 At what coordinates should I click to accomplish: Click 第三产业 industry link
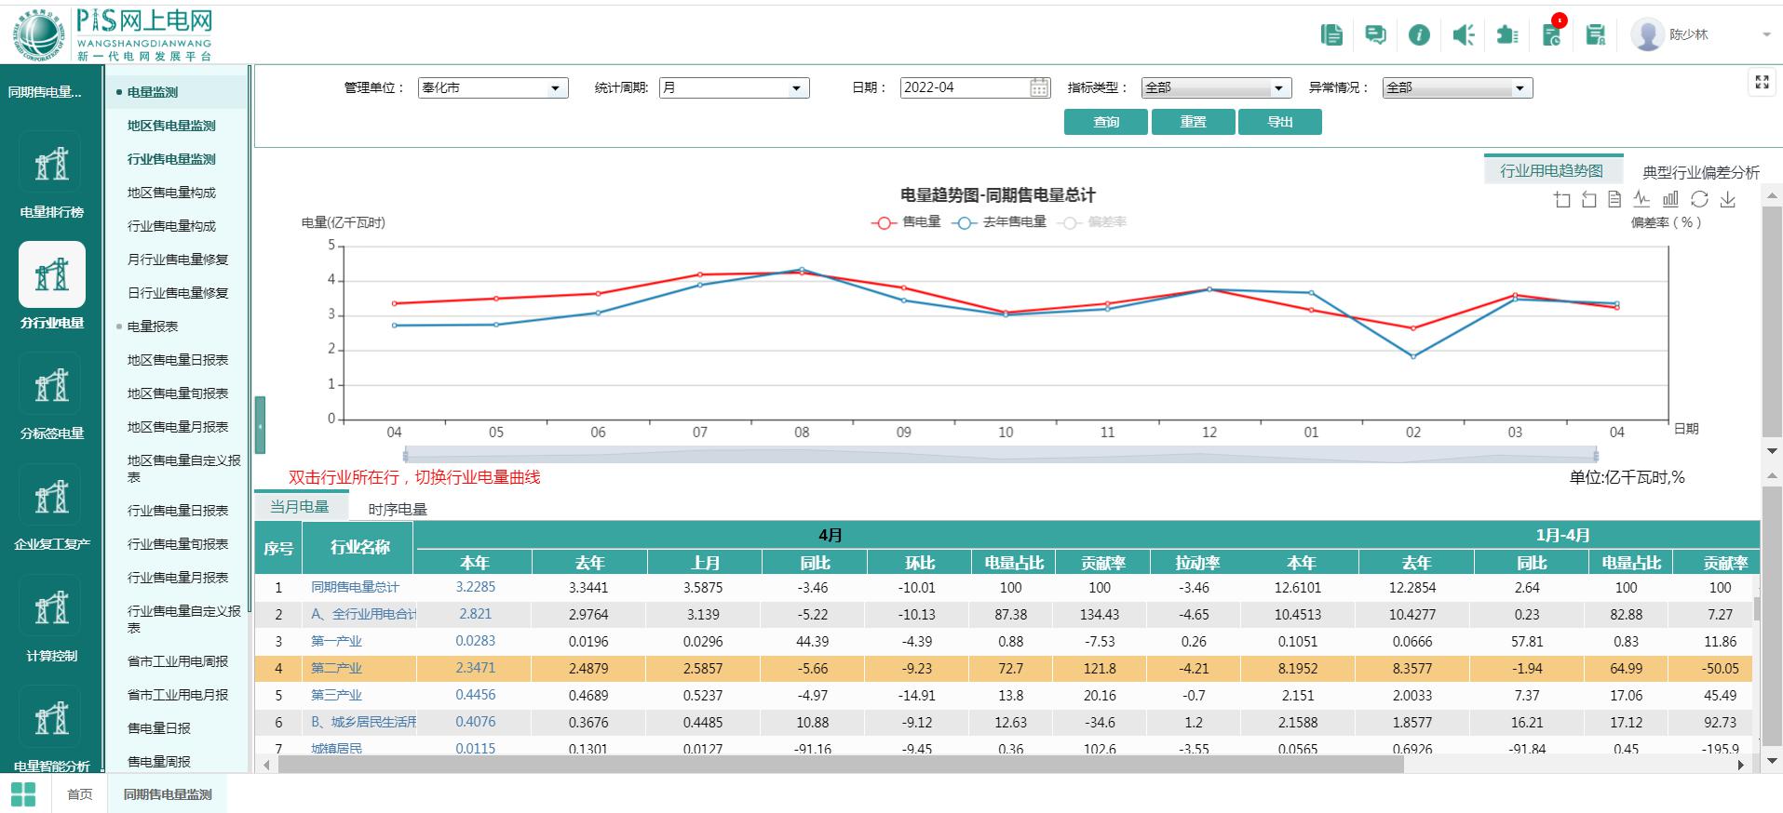click(x=336, y=695)
